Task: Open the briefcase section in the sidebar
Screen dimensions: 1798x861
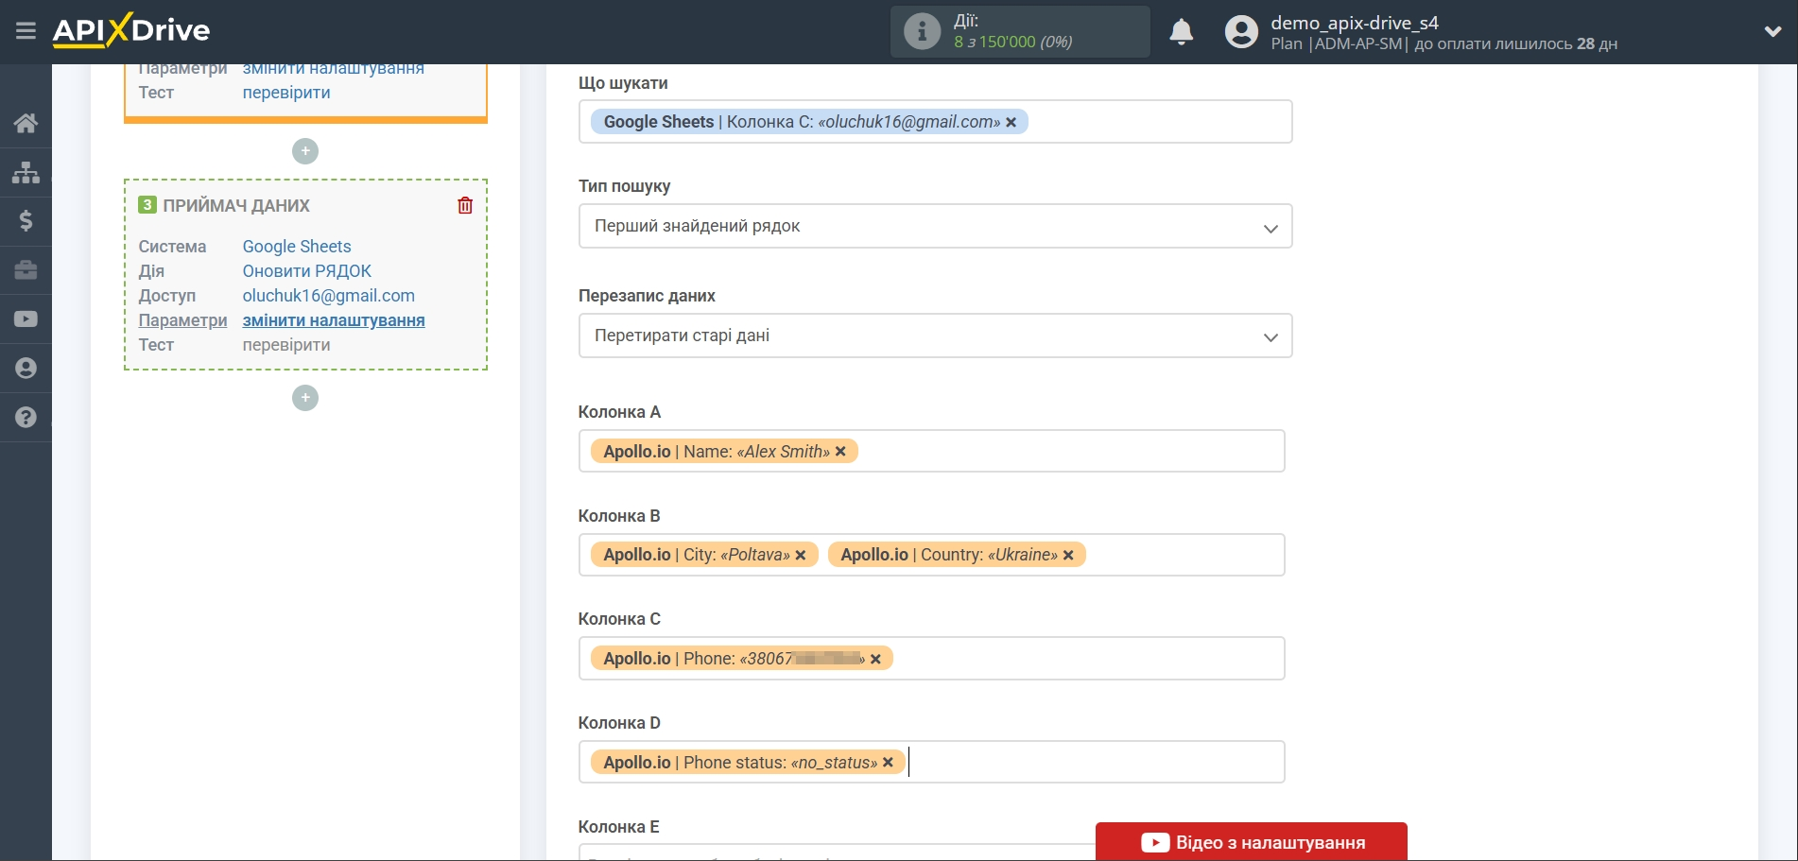Action: point(26,270)
